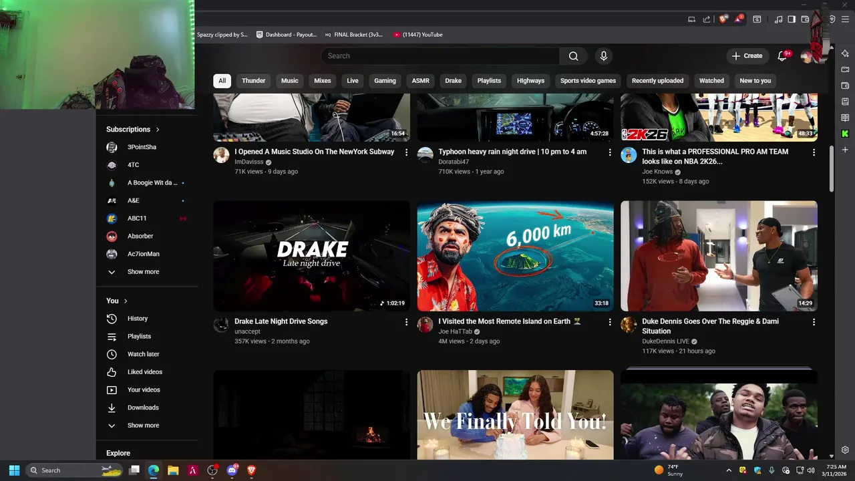Select the Music filter chip
Viewport: 855px width, 481px height.
pos(290,81)
